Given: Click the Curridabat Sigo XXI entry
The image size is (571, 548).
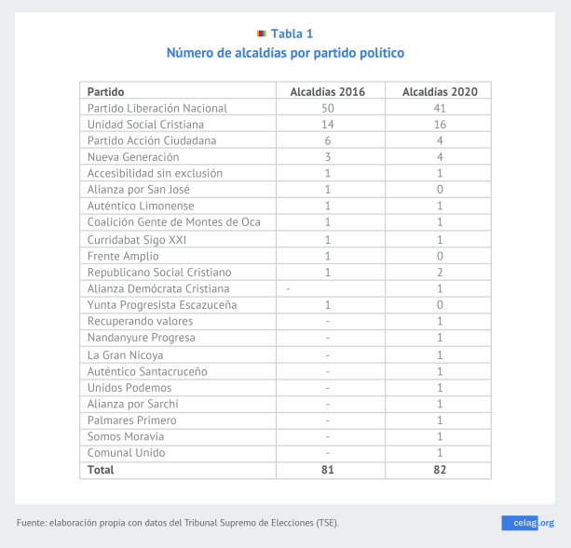Looking at the screenshot, I should click(135, 239).
